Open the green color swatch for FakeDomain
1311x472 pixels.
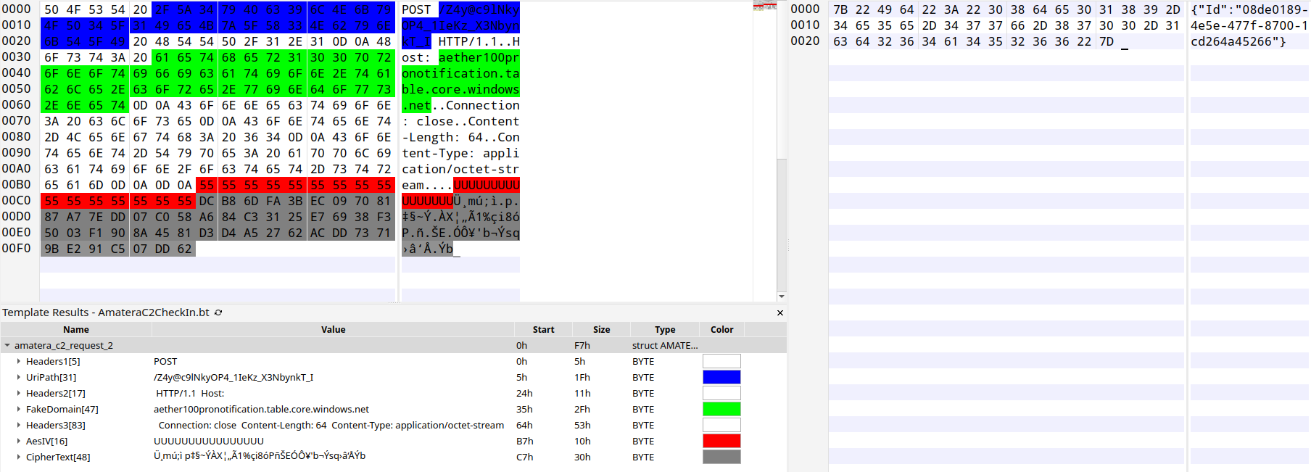click(721, 409)
